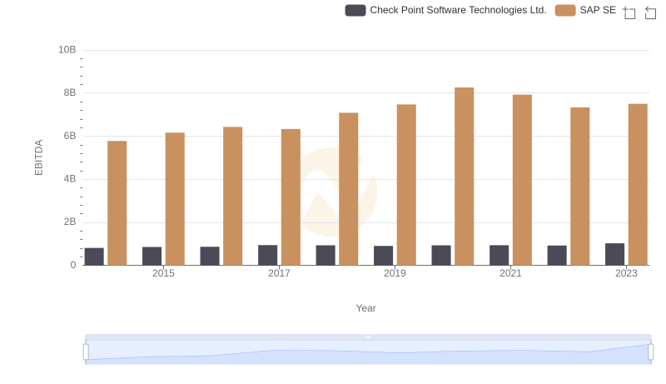
Task: Select the SAP SE bar for 2022
Action: click(x=579, y=187)
